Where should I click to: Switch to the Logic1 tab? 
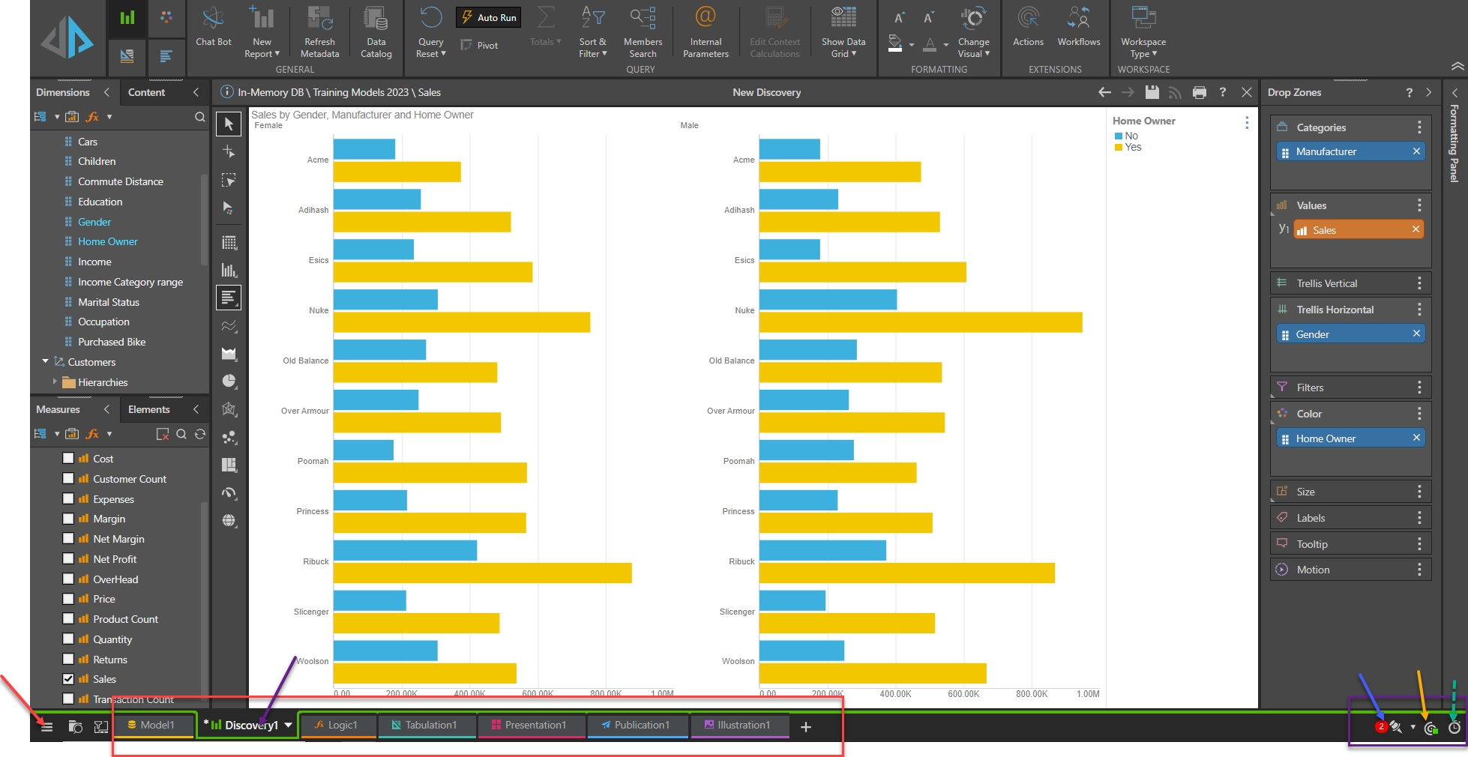pyautogui.click(x=338, y=726)
